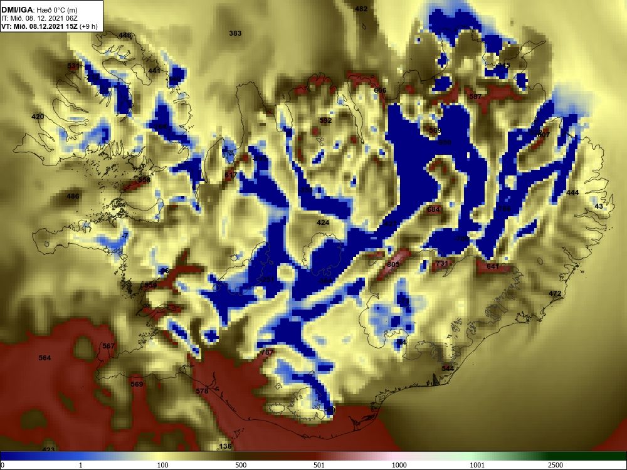Click the -766 label in the blue region
The width and height of the screenshot is (627, 470).
[x=503, y=209]
